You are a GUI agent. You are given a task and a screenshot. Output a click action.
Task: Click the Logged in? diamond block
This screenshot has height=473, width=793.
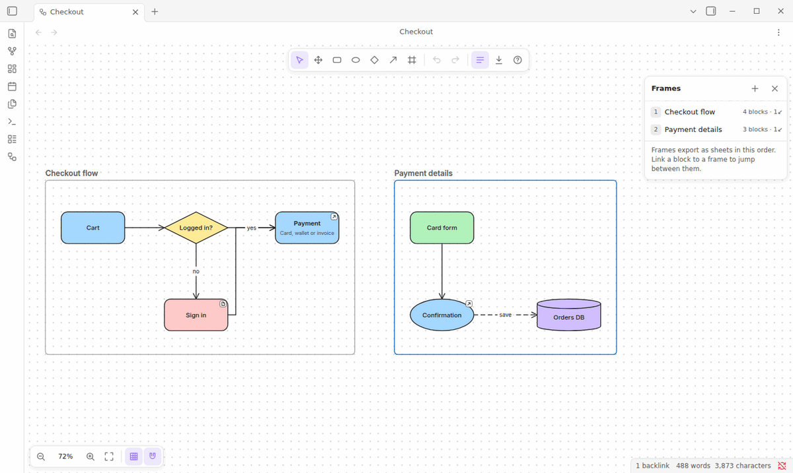(x=196, y=228)
